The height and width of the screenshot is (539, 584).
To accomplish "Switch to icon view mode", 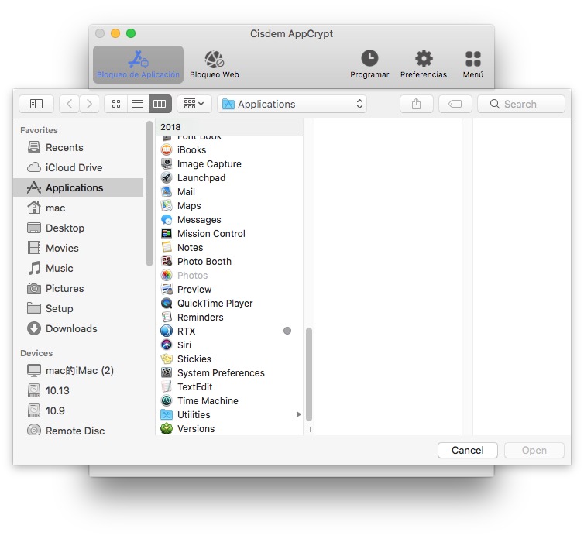I will (x=116, y=104).
